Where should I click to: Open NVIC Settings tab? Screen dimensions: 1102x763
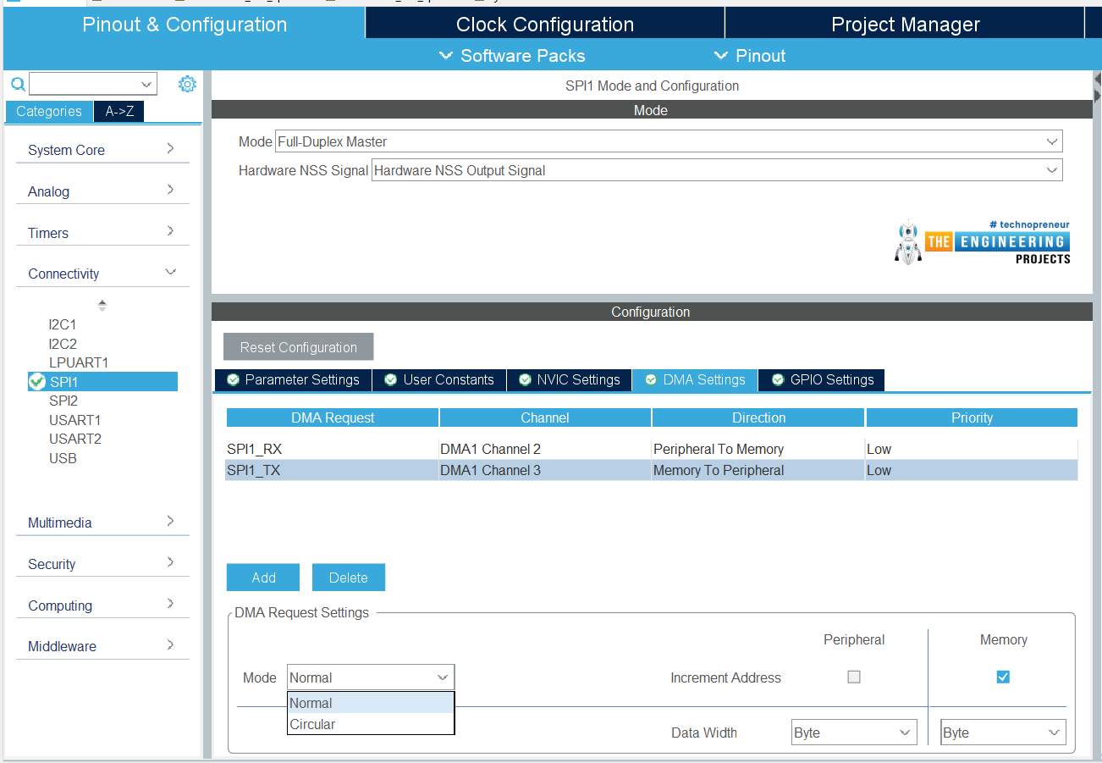(x=570, y=380)
